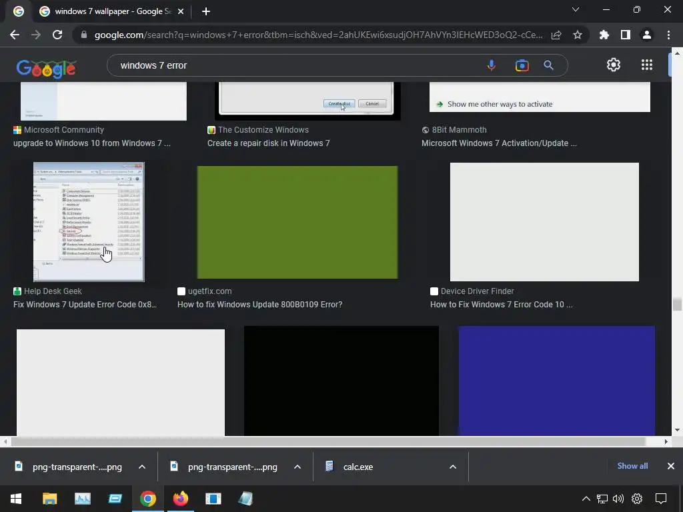Open the Extensions puzzle icon

pos(604,35)
